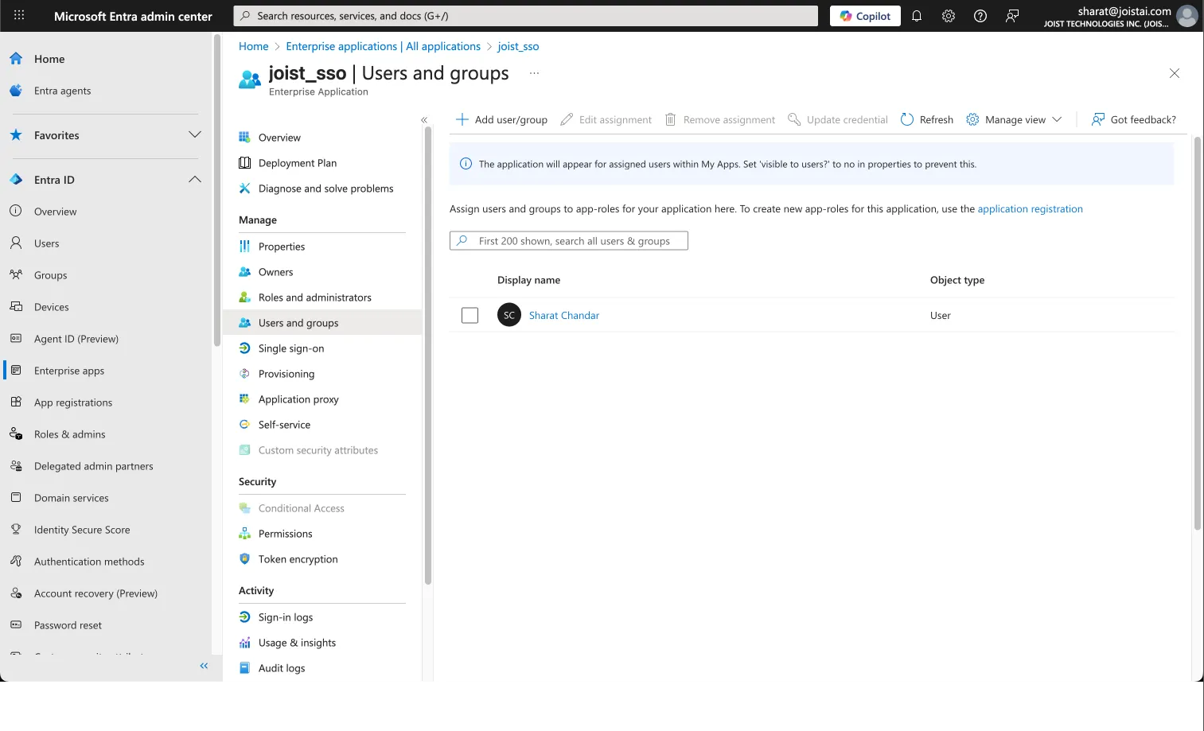Open the Deployment Plan blade
The height and width of the screenshot is (731, 1204).
point(298,163)
